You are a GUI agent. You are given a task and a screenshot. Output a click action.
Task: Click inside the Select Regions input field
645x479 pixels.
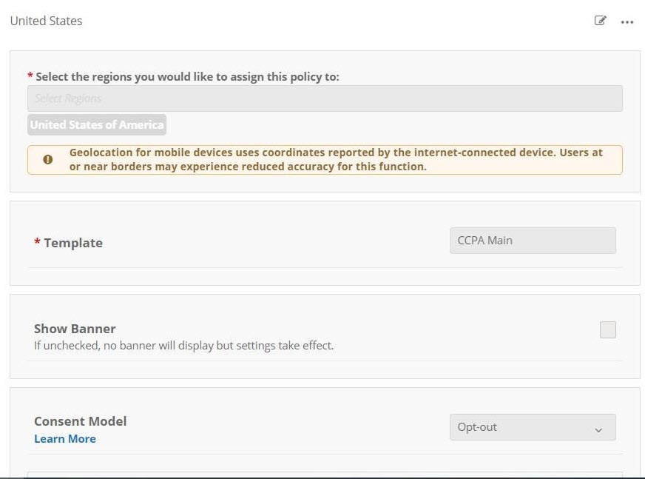(x=324, y=98)
